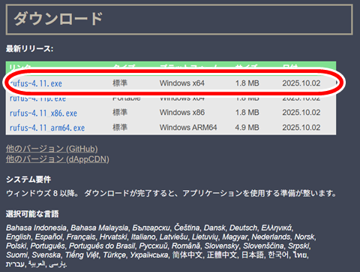This screenshot has width=360, height=272.
Task: Choose 한국어 language
Action: tap(278, 255)
